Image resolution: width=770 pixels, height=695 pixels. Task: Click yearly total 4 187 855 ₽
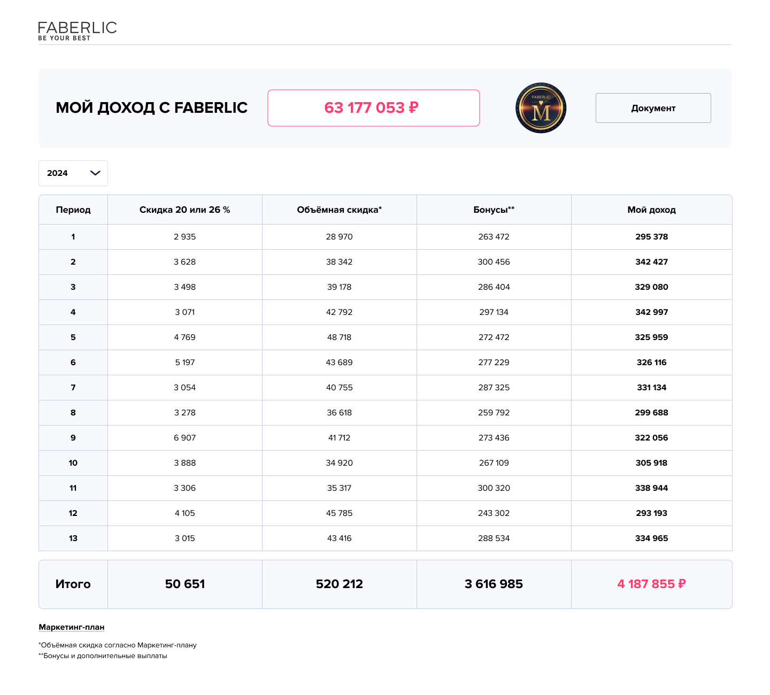(652, 584)
